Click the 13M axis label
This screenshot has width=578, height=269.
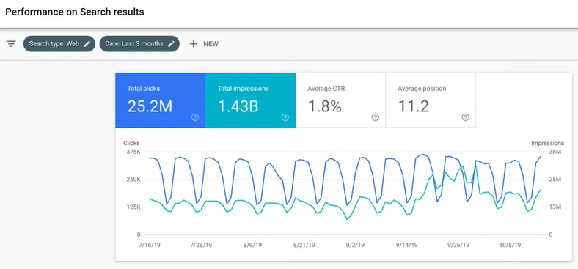click(555, 207)
